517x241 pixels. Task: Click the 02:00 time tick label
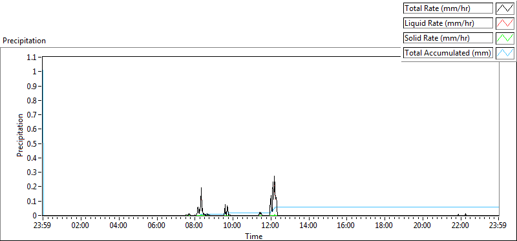tap(80, 226)
